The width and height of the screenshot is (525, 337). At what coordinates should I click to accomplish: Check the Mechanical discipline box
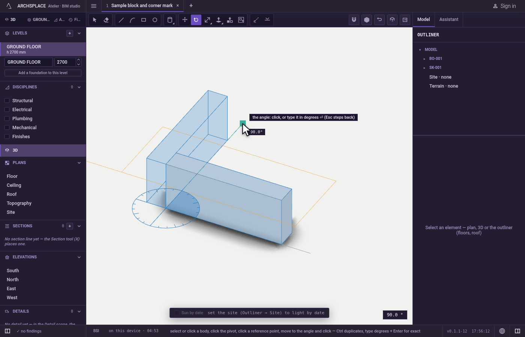click(x=7, y=127)
